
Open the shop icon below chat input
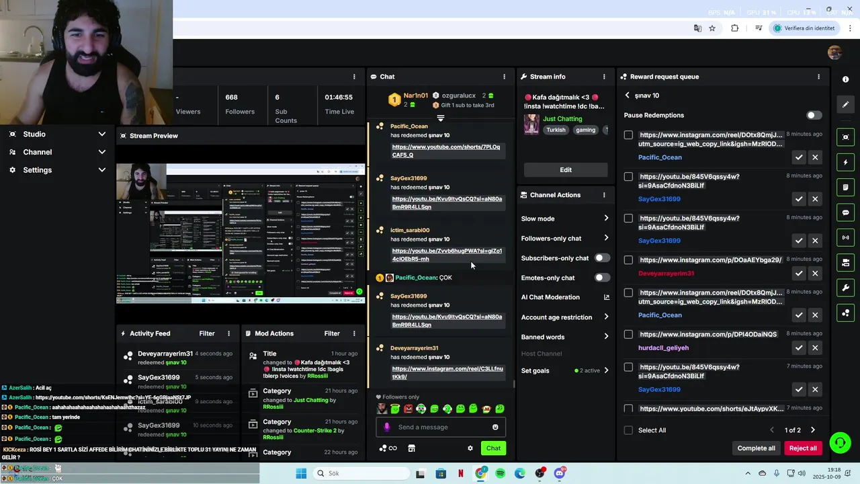tap(412, 448)
